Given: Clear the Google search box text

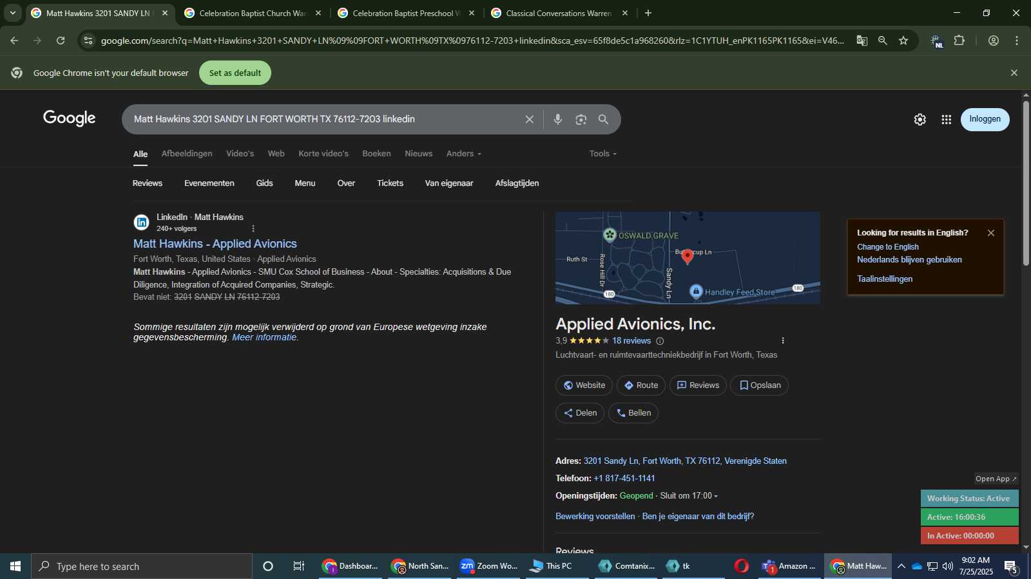Looking at the screenshot, I should 529,120.
